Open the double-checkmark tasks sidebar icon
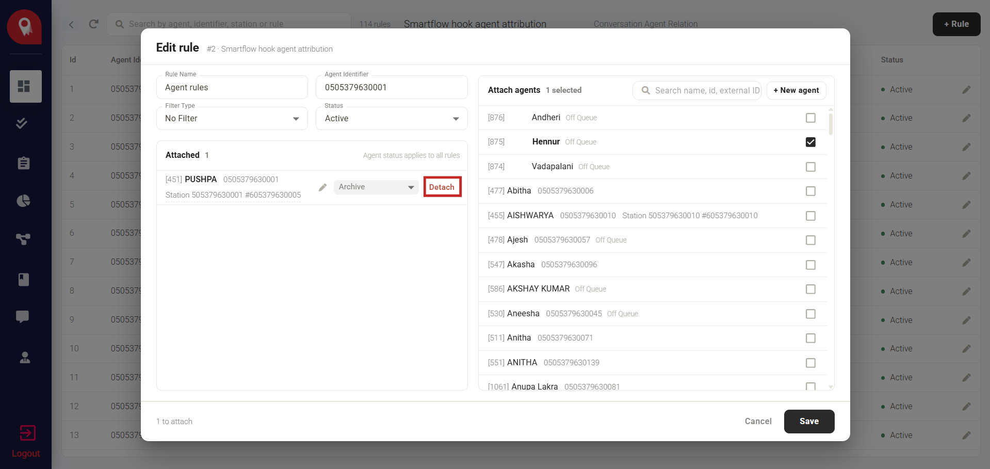This screenshot has width=990, height=469. point(22,123)
